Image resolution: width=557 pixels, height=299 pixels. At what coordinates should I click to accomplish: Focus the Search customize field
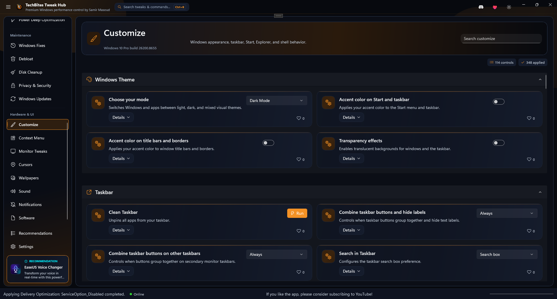coord(501,39)
